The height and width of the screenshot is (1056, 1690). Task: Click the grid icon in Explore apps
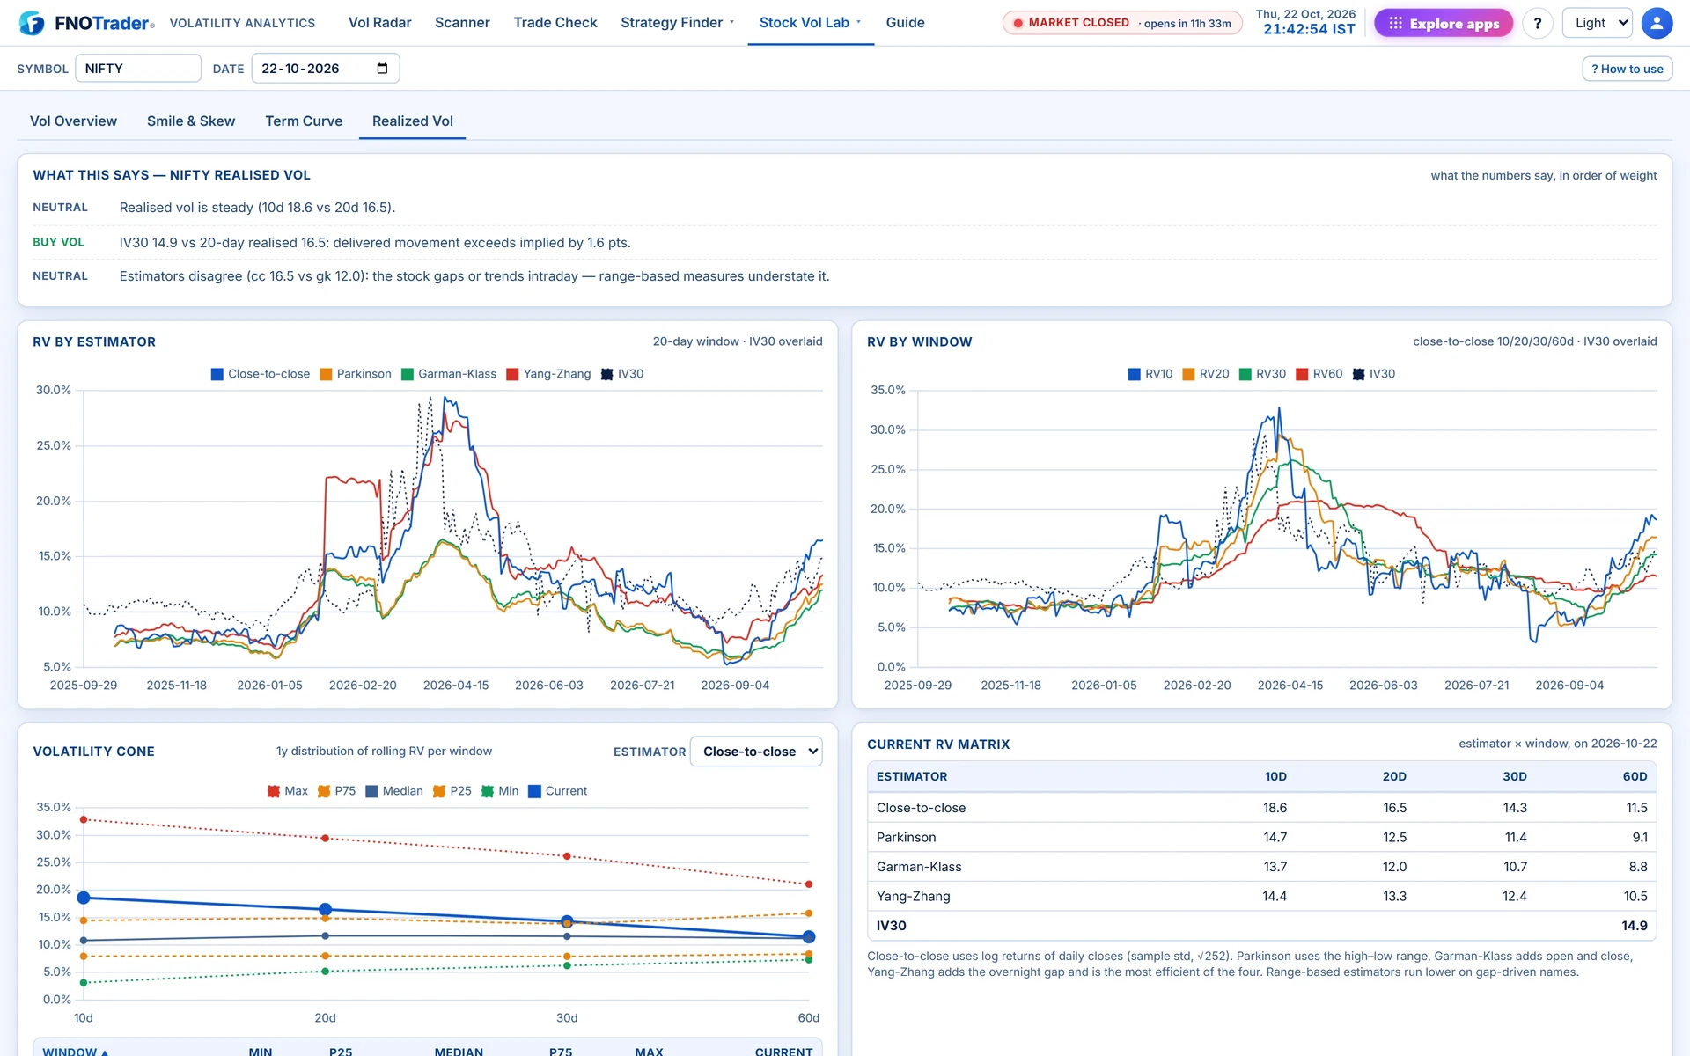coord(1395,24)
